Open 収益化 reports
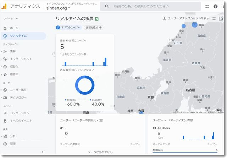Viewport: 227px width, 158px height. [14, 67]
